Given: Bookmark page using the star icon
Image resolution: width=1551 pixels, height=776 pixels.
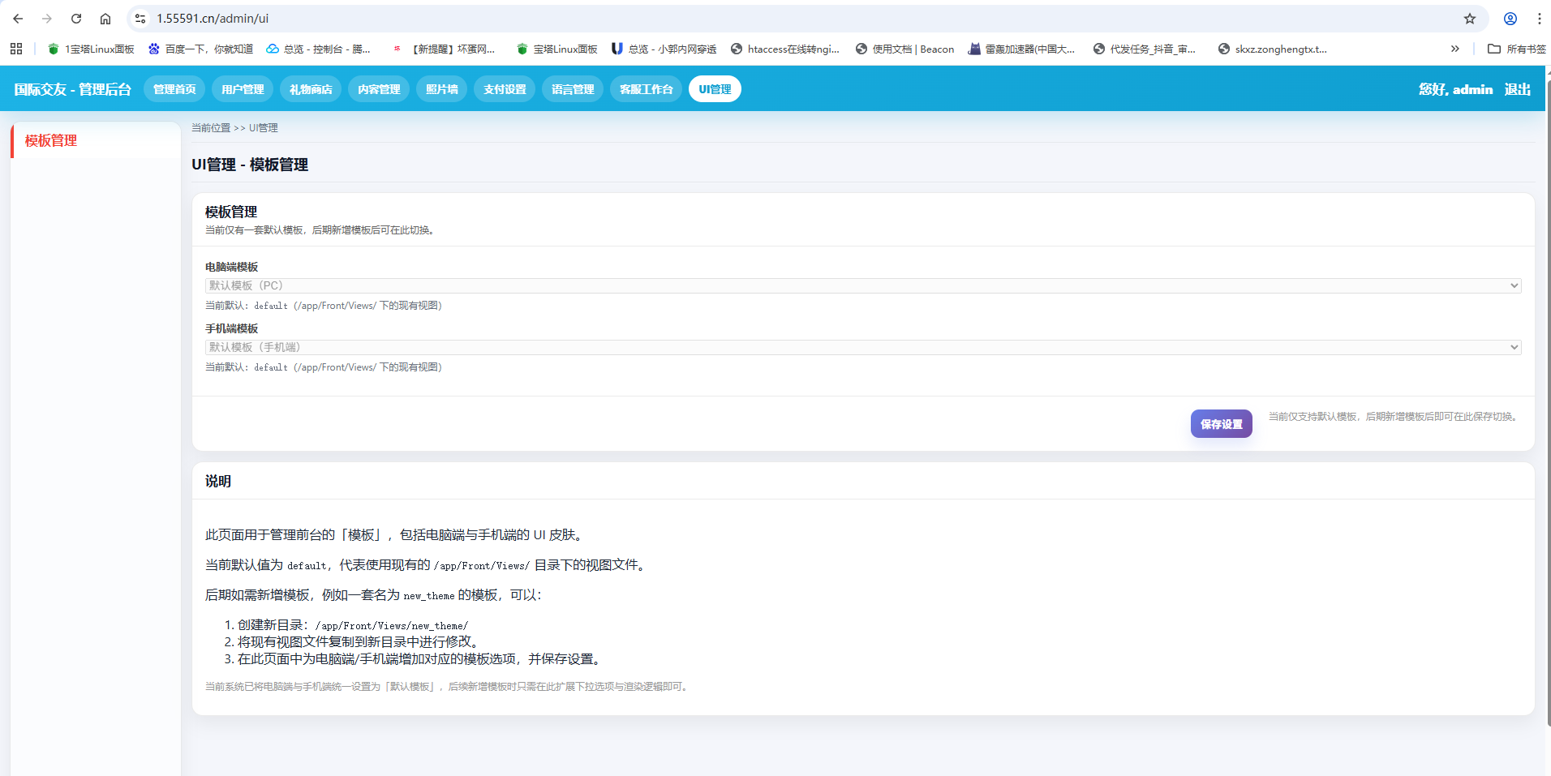Looking at the screenshot, I should pos(1469,19).
